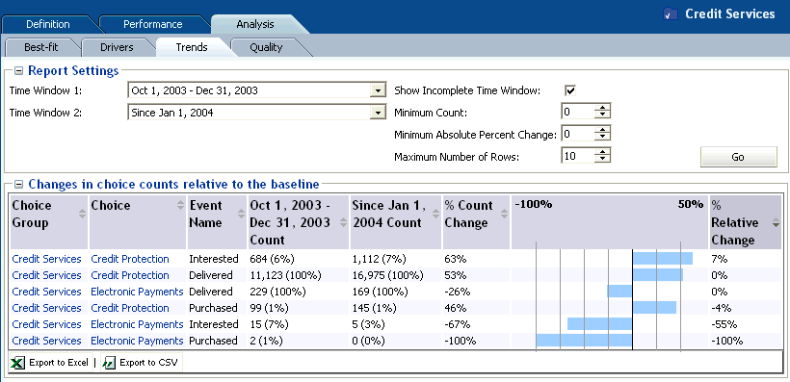This screenshot has height=382, width=790.
Task: Sort by % Relative Change column
Action: pyautogui.click(x=745, y=222)
